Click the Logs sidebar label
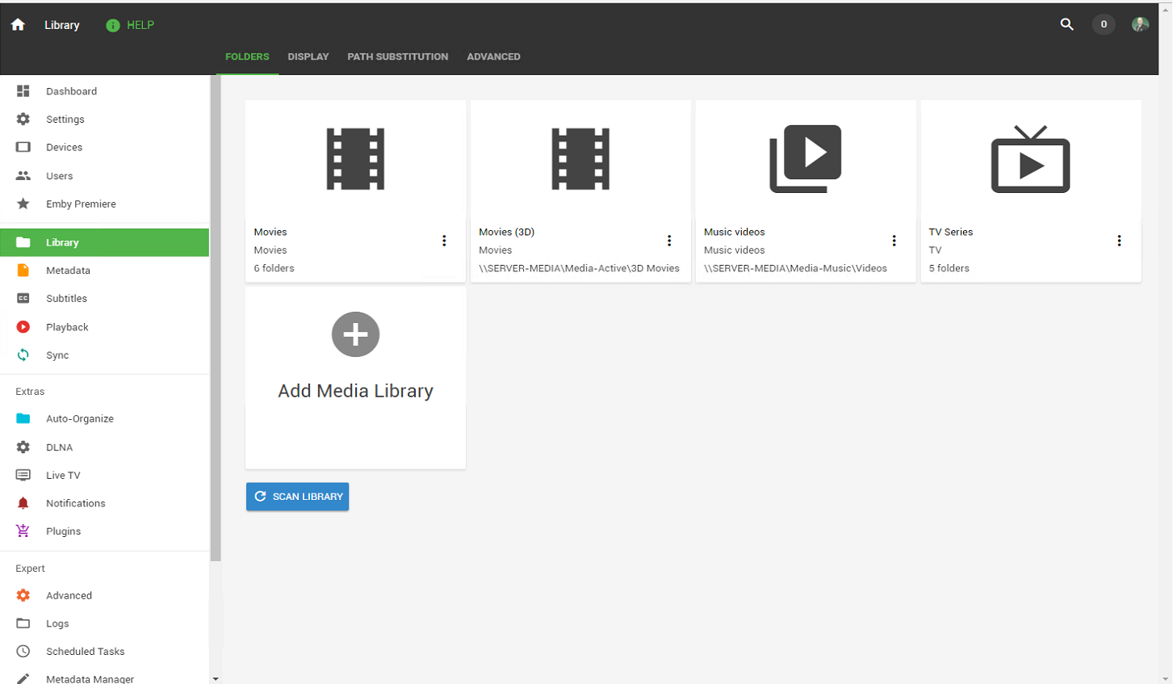The width and height of the screenshot is (1173, 684). [57, 623]
